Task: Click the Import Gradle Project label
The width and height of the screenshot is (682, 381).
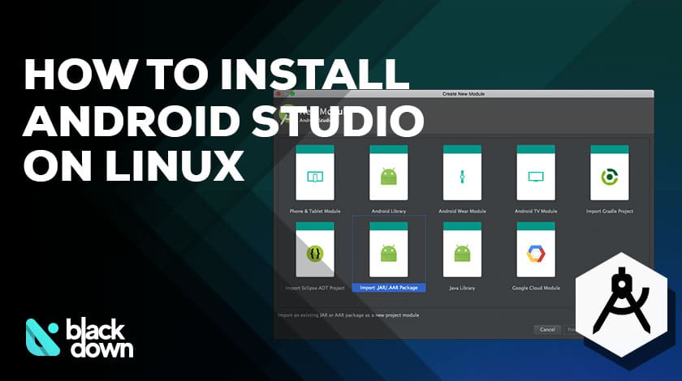Action: pos(609,211)
